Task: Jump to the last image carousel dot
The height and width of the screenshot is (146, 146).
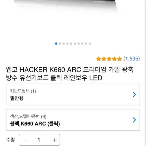Action: coord(90,44)
